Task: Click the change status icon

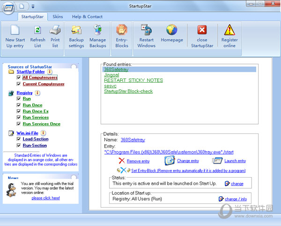Action: point(227,183)
